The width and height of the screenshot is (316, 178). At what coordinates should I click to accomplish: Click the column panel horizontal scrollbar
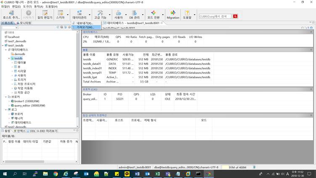point(40,162)
